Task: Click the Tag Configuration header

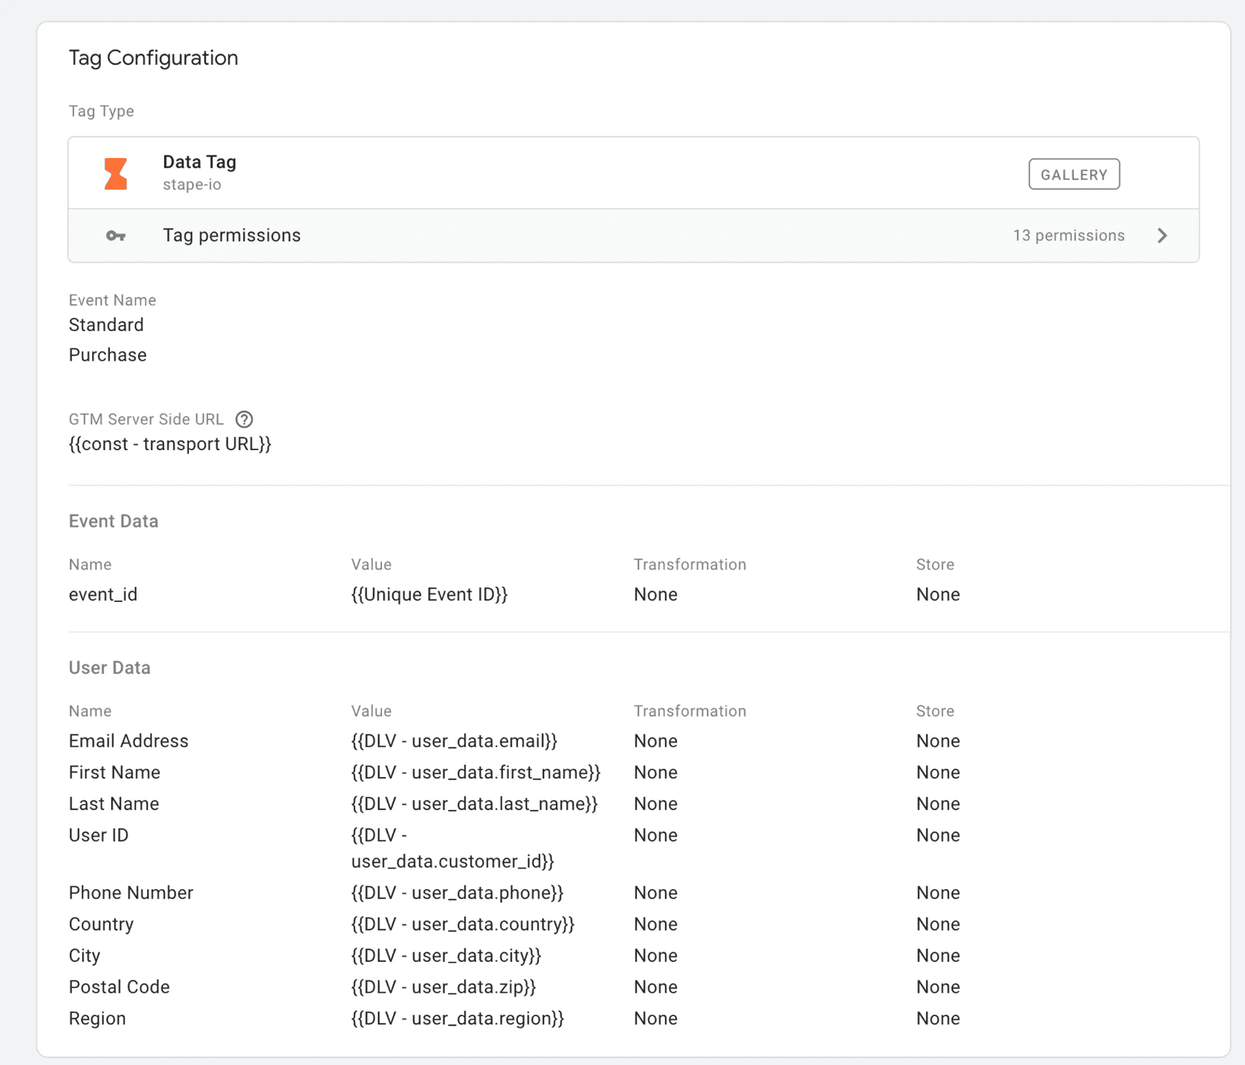Action: click(x=153, y=58)
